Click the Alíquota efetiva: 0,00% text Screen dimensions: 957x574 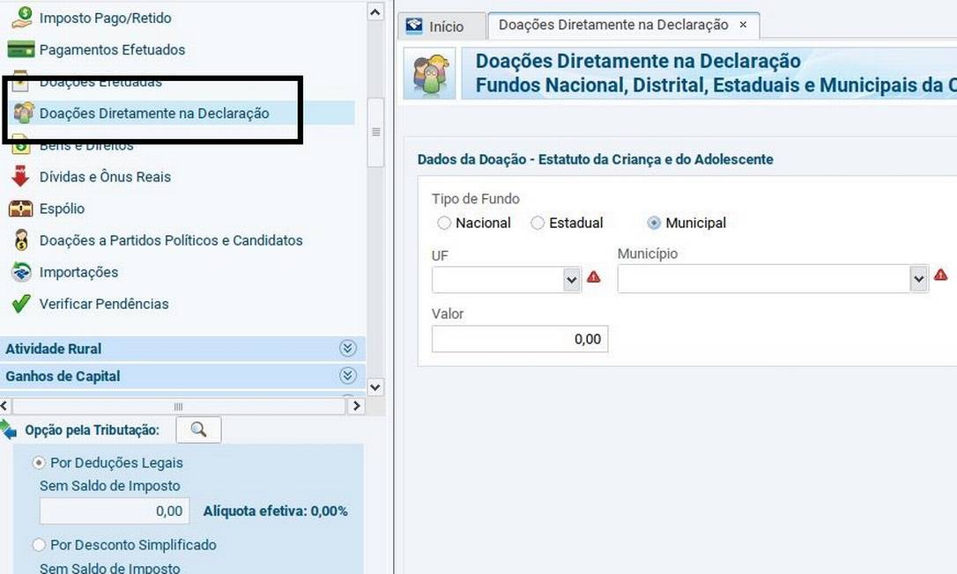(x=275, y=511)
